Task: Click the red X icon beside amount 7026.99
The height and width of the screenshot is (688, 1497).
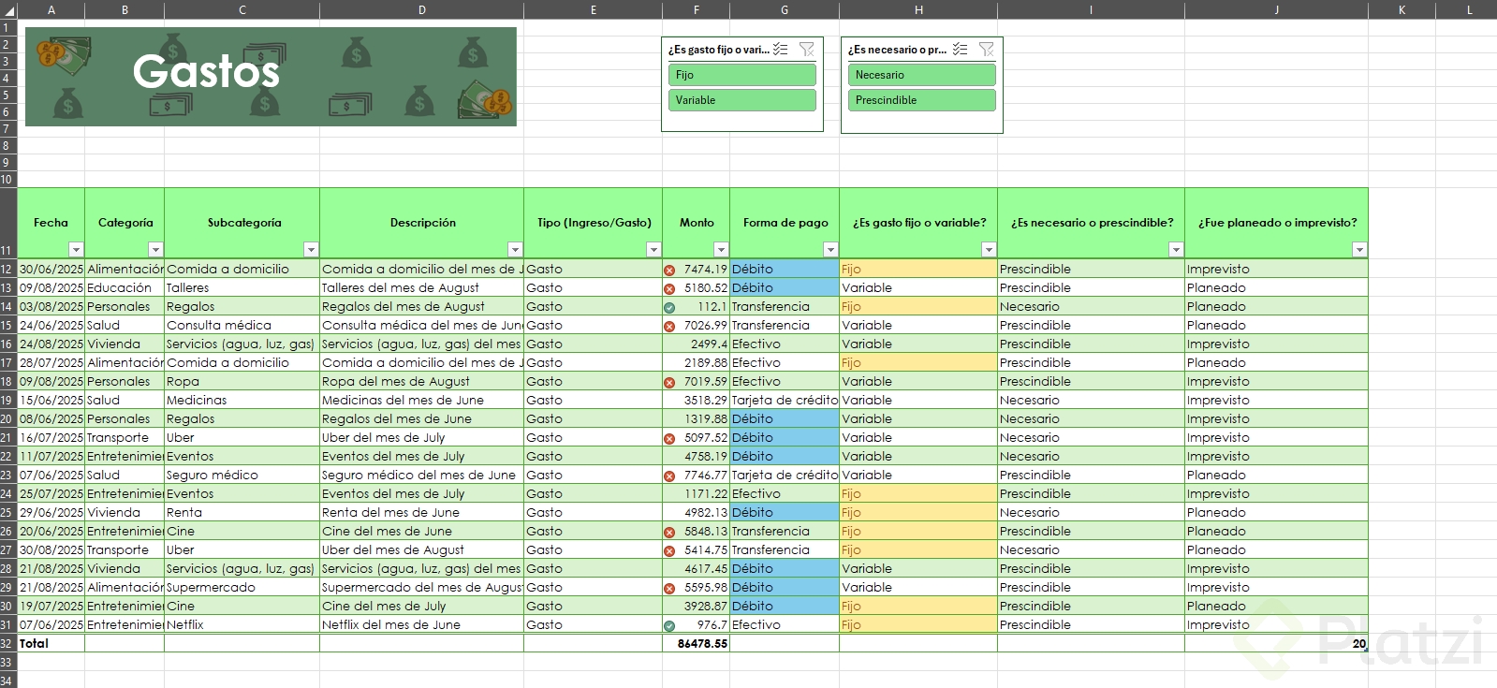Action: [x=669, y=326]
